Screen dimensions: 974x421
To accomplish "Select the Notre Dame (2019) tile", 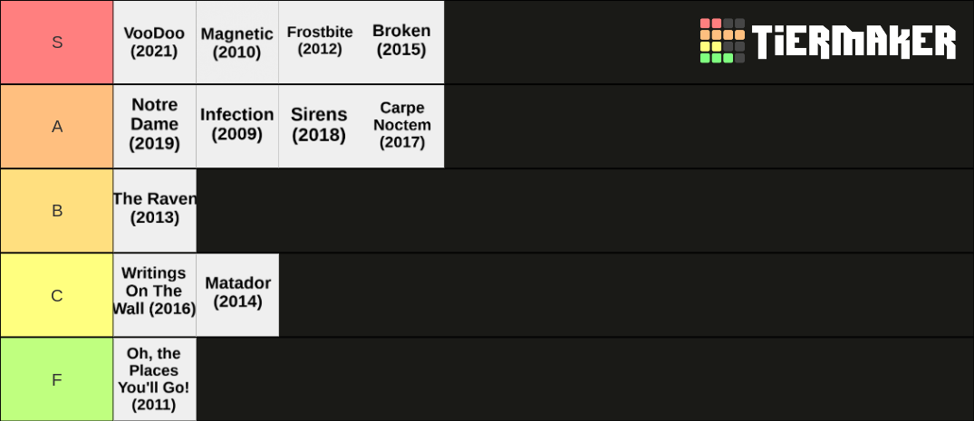I will (x=155, y=126).
